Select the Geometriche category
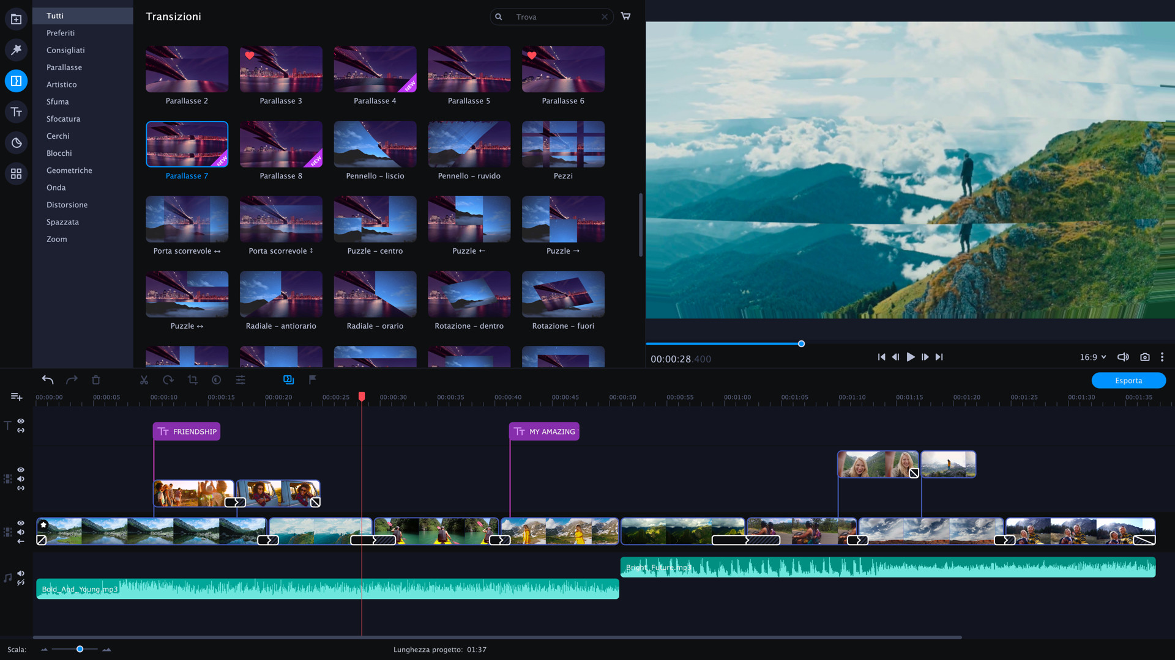 [69, 170]
